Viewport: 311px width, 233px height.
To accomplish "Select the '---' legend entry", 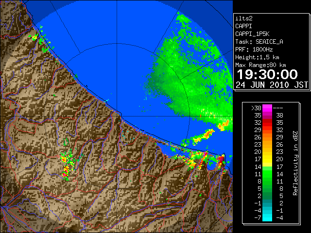I will click(278, 108).
